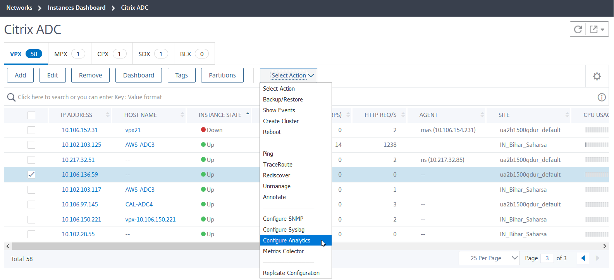Select Reboot menu entry
This screenshot has width=614, height=280.
coord(296,132)
